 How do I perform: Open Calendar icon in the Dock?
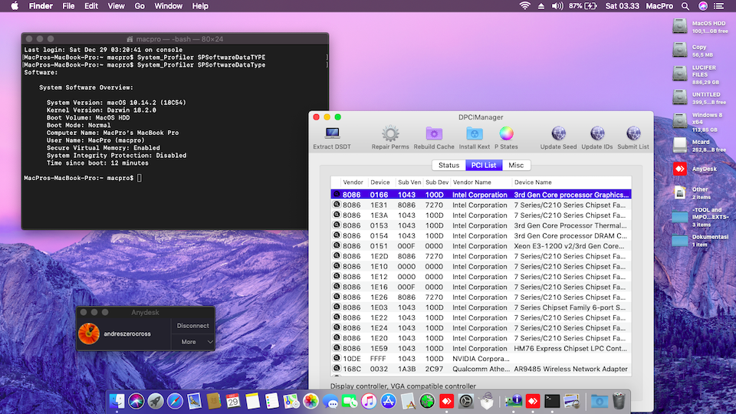(233, 401)
